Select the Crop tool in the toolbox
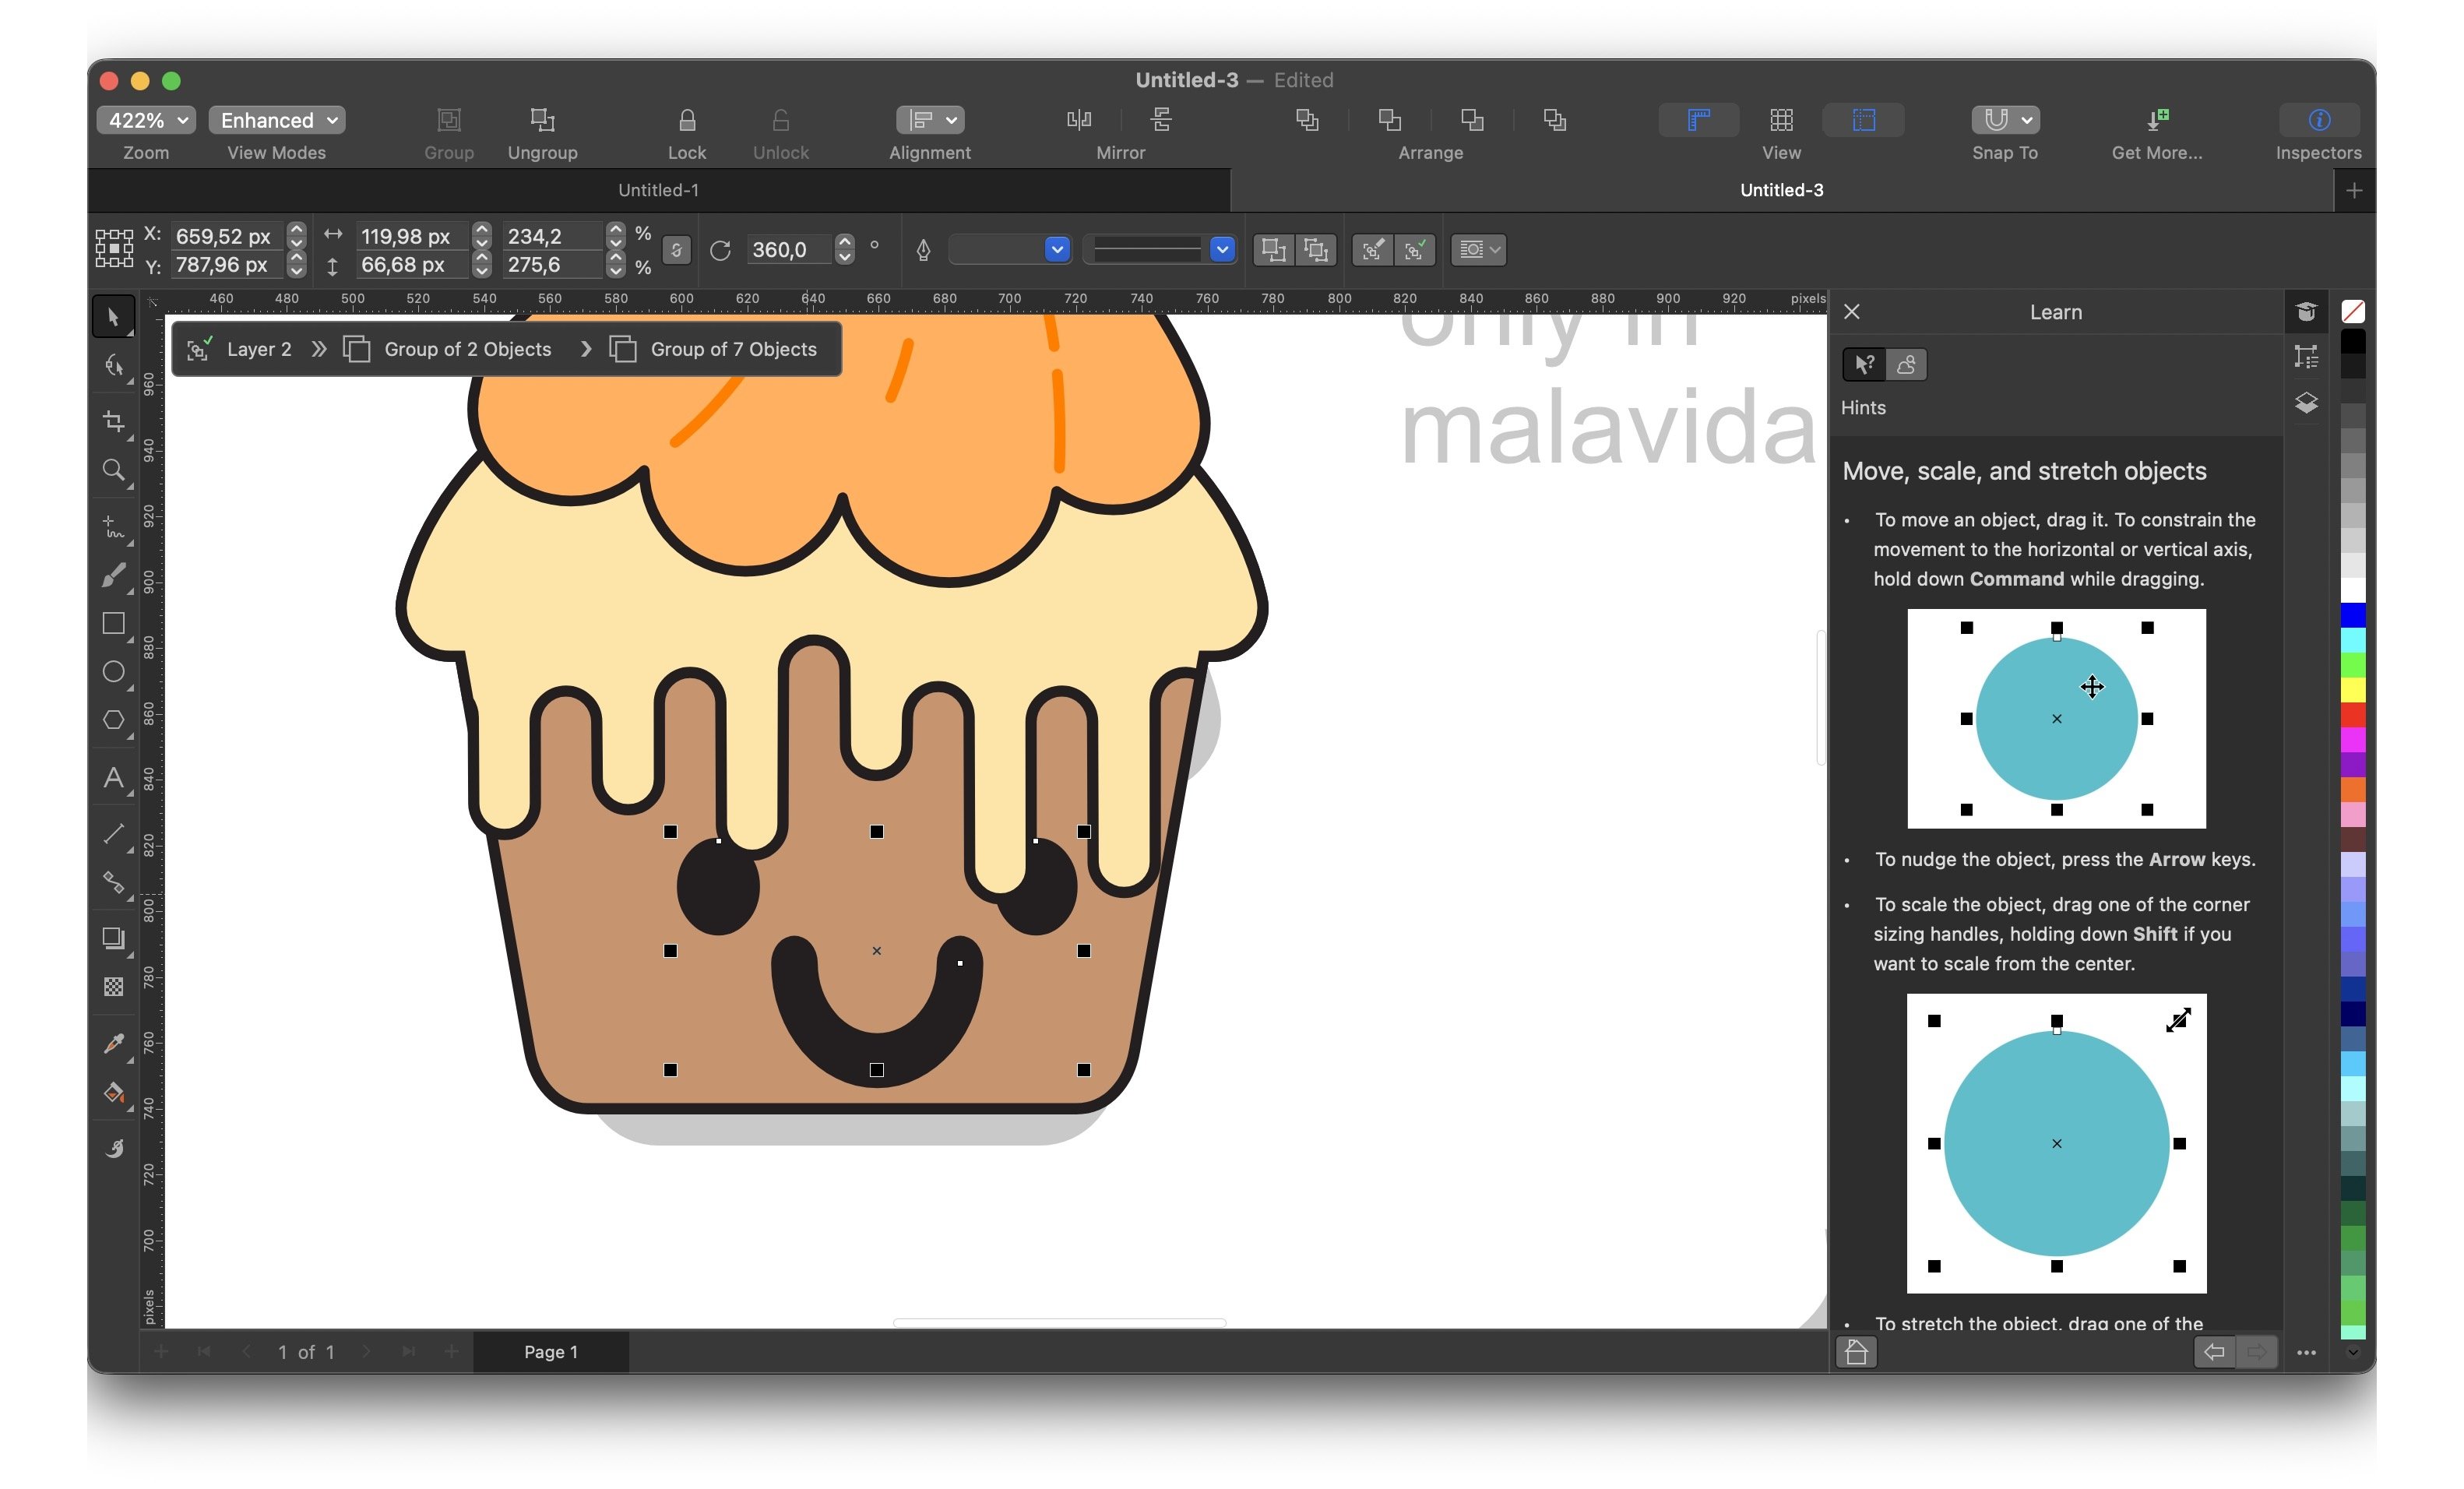The height and width of the screenshot is (1489, 2464). pyautogui.click(x=114, y=421)
